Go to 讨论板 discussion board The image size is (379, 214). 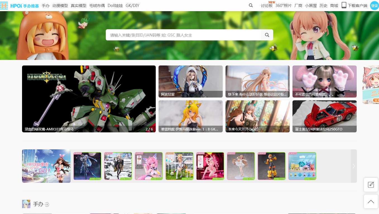pyautogui.click(x=267, y=6)
